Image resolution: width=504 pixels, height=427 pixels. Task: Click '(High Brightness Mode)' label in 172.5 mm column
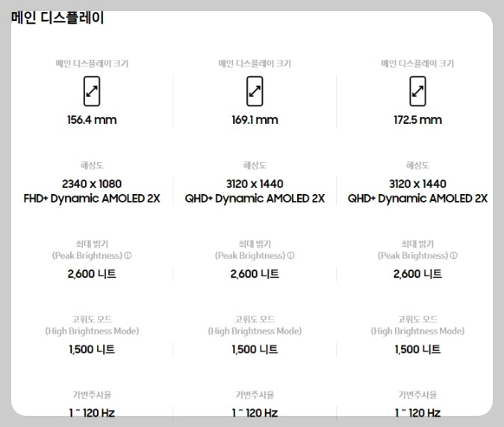point(418,331)
